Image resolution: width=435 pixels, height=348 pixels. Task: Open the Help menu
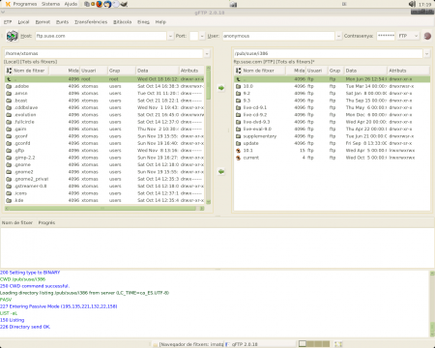pos(160,22)
